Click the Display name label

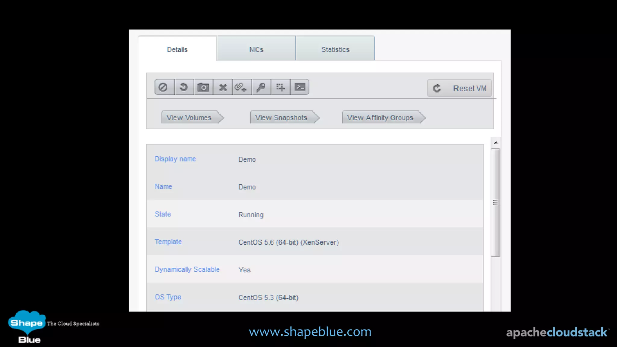(175, 159)
